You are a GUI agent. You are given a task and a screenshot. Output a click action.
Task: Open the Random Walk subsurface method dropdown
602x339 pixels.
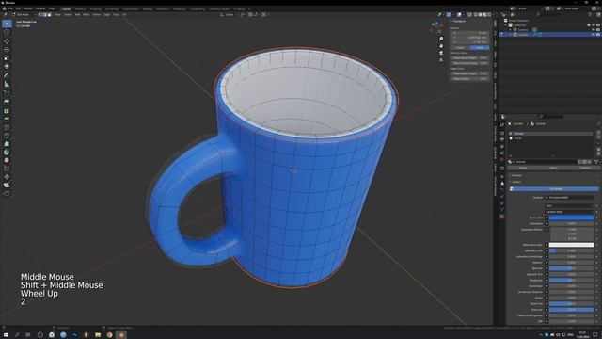(570, 212)
